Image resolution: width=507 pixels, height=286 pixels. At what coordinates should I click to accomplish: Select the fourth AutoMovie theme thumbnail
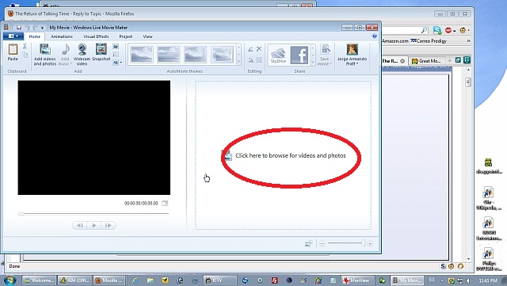point(222,55)
